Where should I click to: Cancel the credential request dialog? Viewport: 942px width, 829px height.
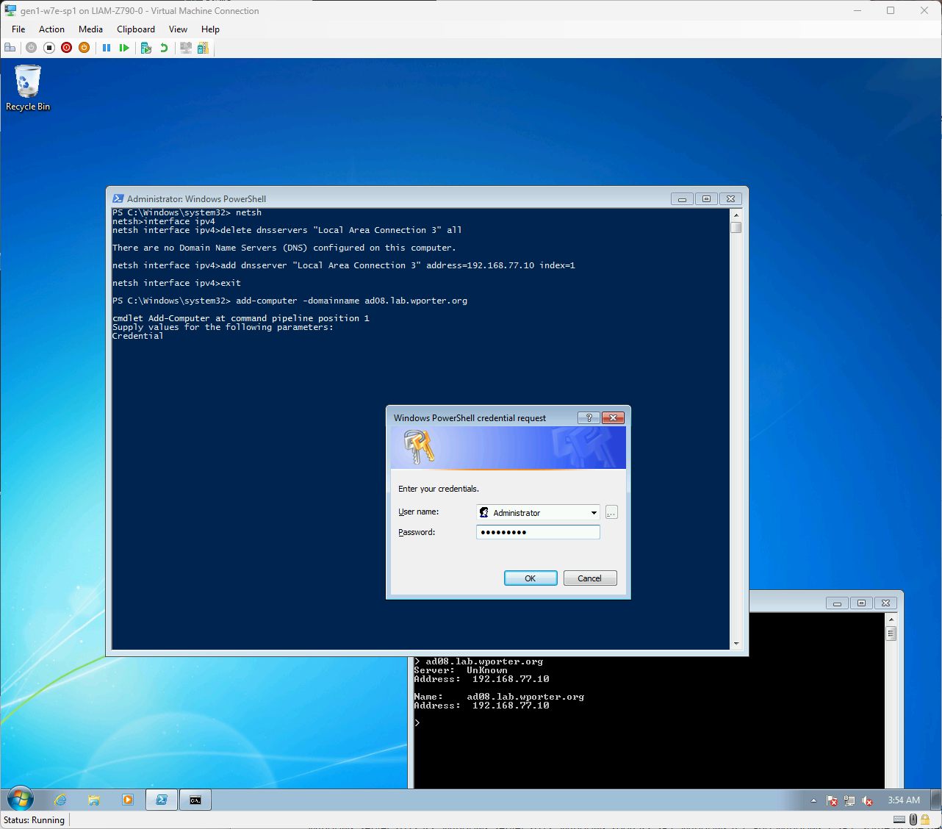590,578
